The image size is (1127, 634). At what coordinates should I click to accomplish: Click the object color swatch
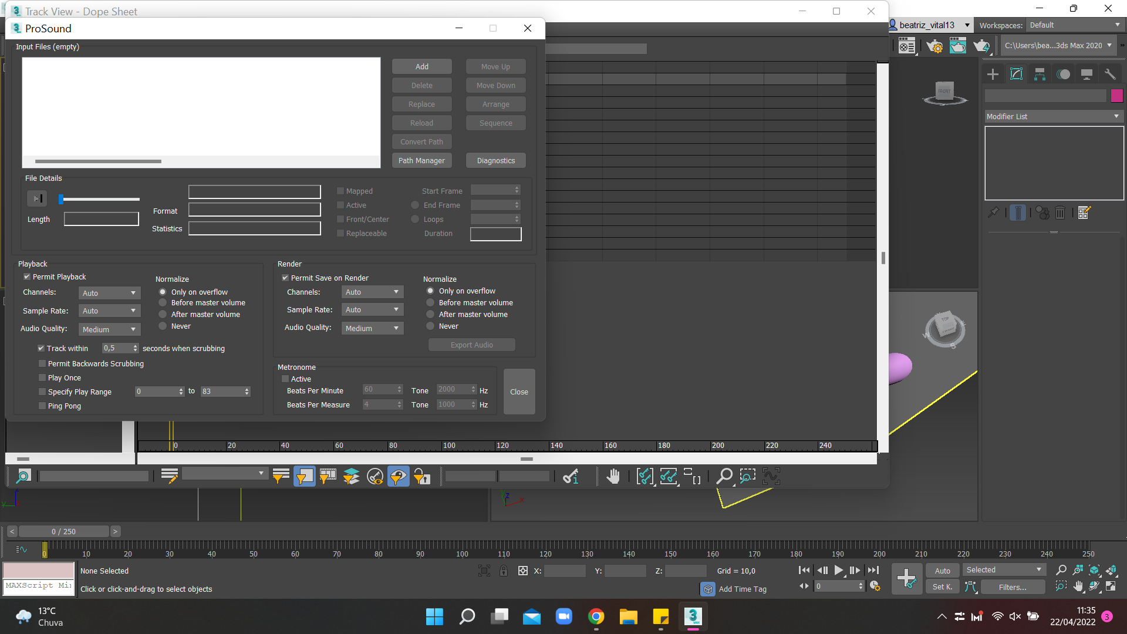pos(1116,95)
